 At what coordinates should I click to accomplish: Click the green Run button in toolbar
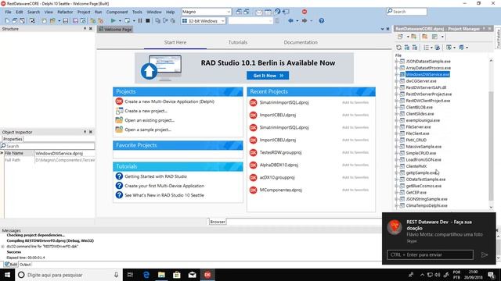coord(113,21)
